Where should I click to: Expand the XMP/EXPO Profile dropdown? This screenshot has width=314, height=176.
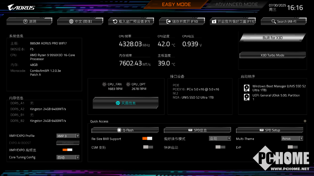(68, 136)
